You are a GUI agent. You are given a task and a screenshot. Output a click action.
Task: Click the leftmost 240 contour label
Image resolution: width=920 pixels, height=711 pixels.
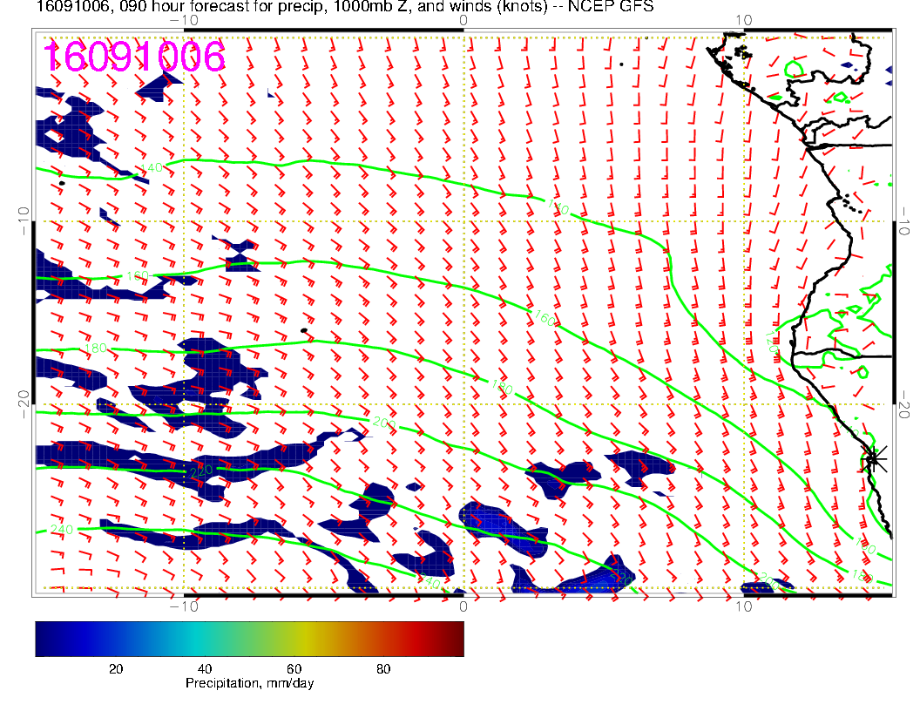61,530
